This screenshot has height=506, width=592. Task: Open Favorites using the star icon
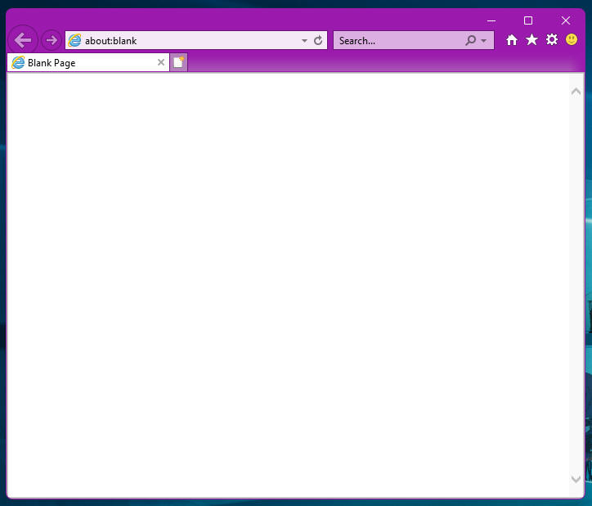[531, 40]
